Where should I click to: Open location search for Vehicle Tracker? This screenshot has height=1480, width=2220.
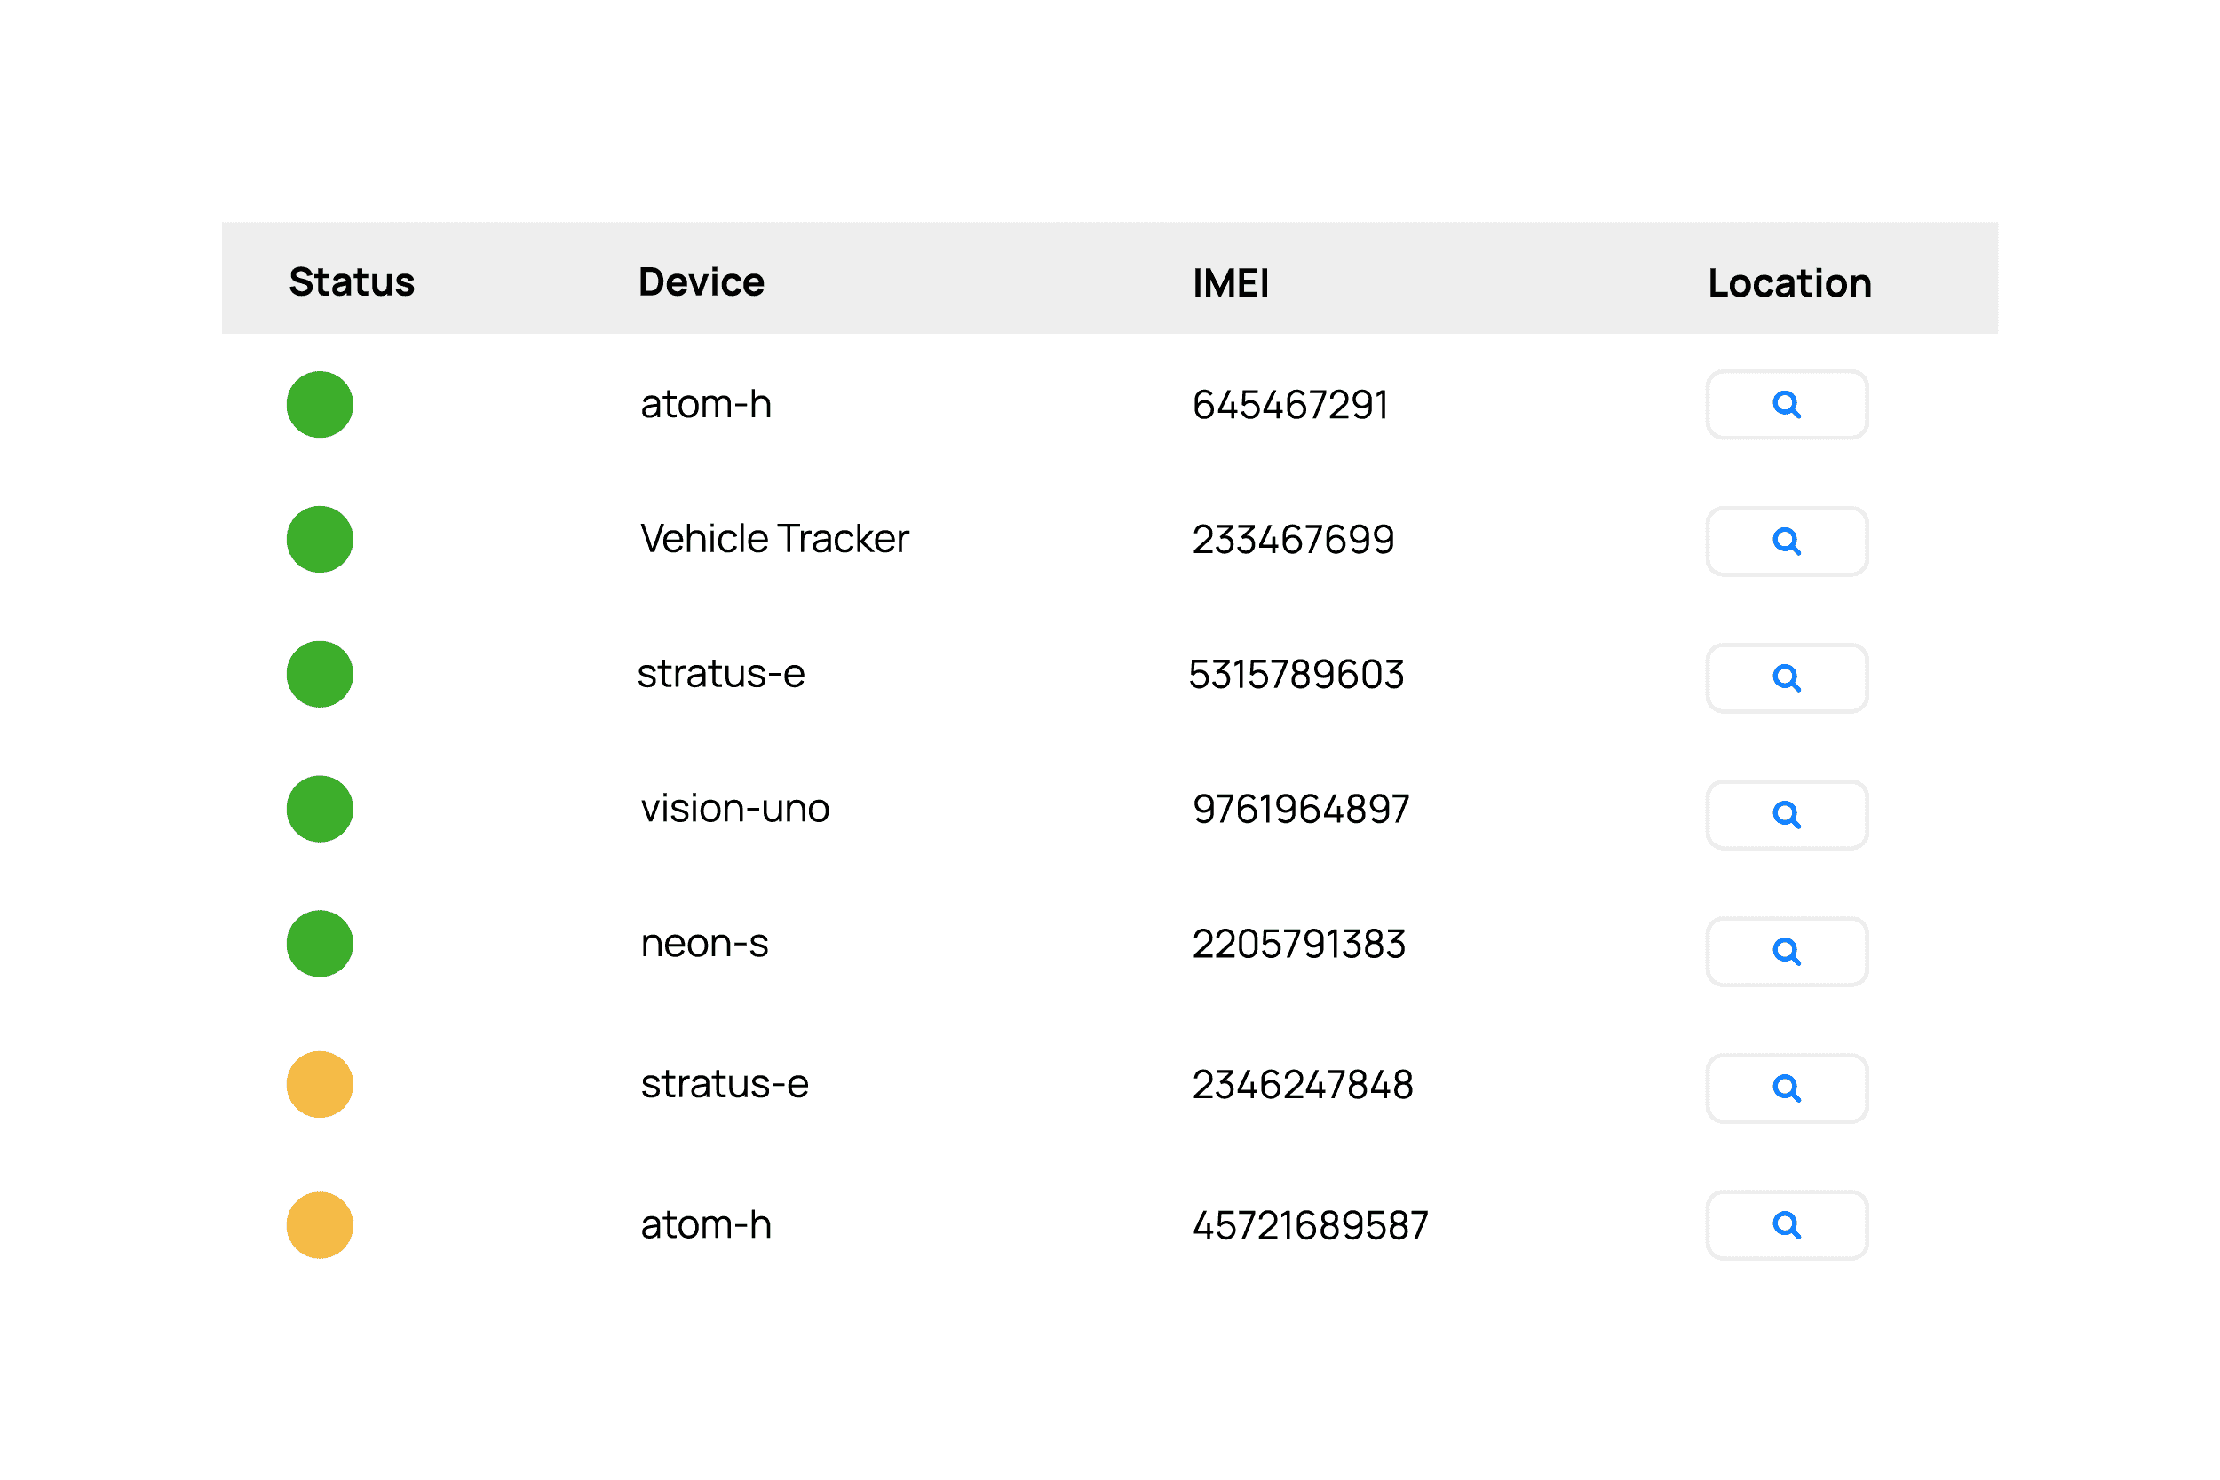pos(1786,542)
